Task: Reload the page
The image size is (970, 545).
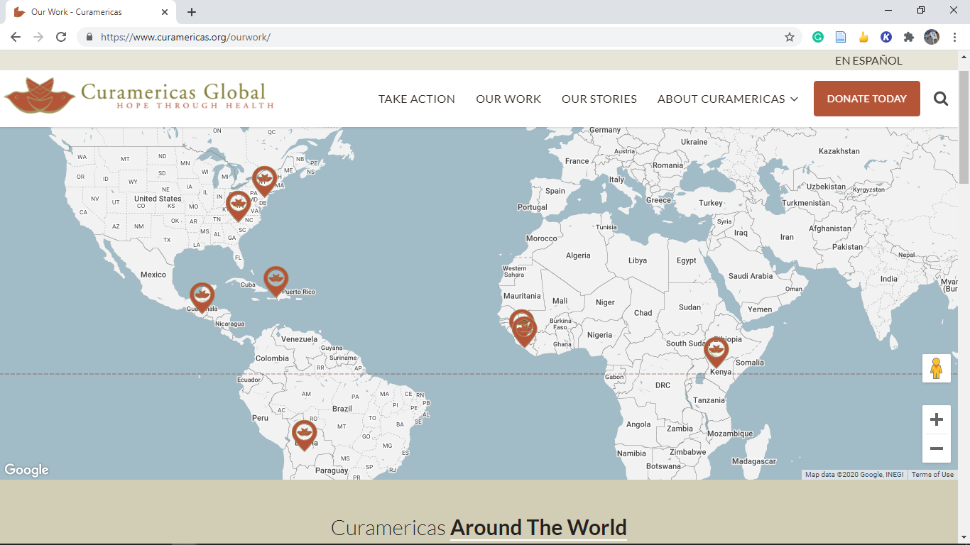Action: (61, 37)
